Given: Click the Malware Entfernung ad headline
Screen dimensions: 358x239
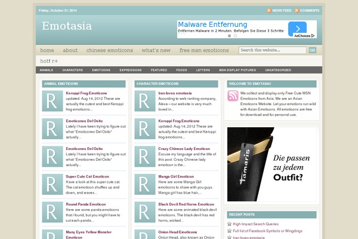Looking at the screenshot, I should [212, 24].
